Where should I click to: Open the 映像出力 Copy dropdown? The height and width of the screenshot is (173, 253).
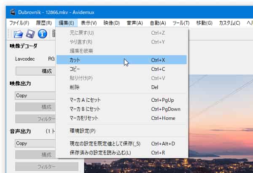35,96
